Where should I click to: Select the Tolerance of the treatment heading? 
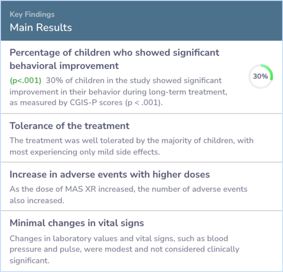pos(69,126)
